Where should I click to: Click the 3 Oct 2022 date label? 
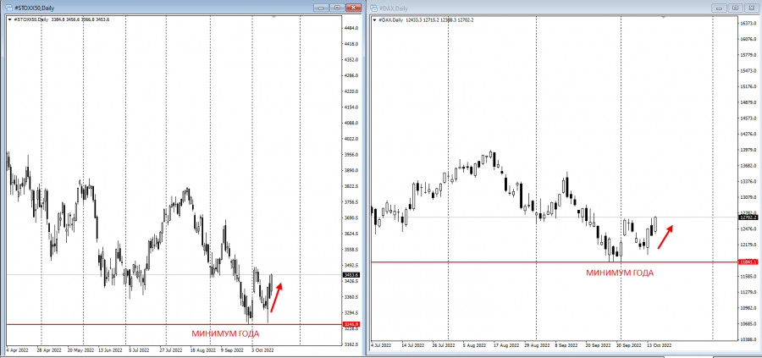tap(264, 350)
